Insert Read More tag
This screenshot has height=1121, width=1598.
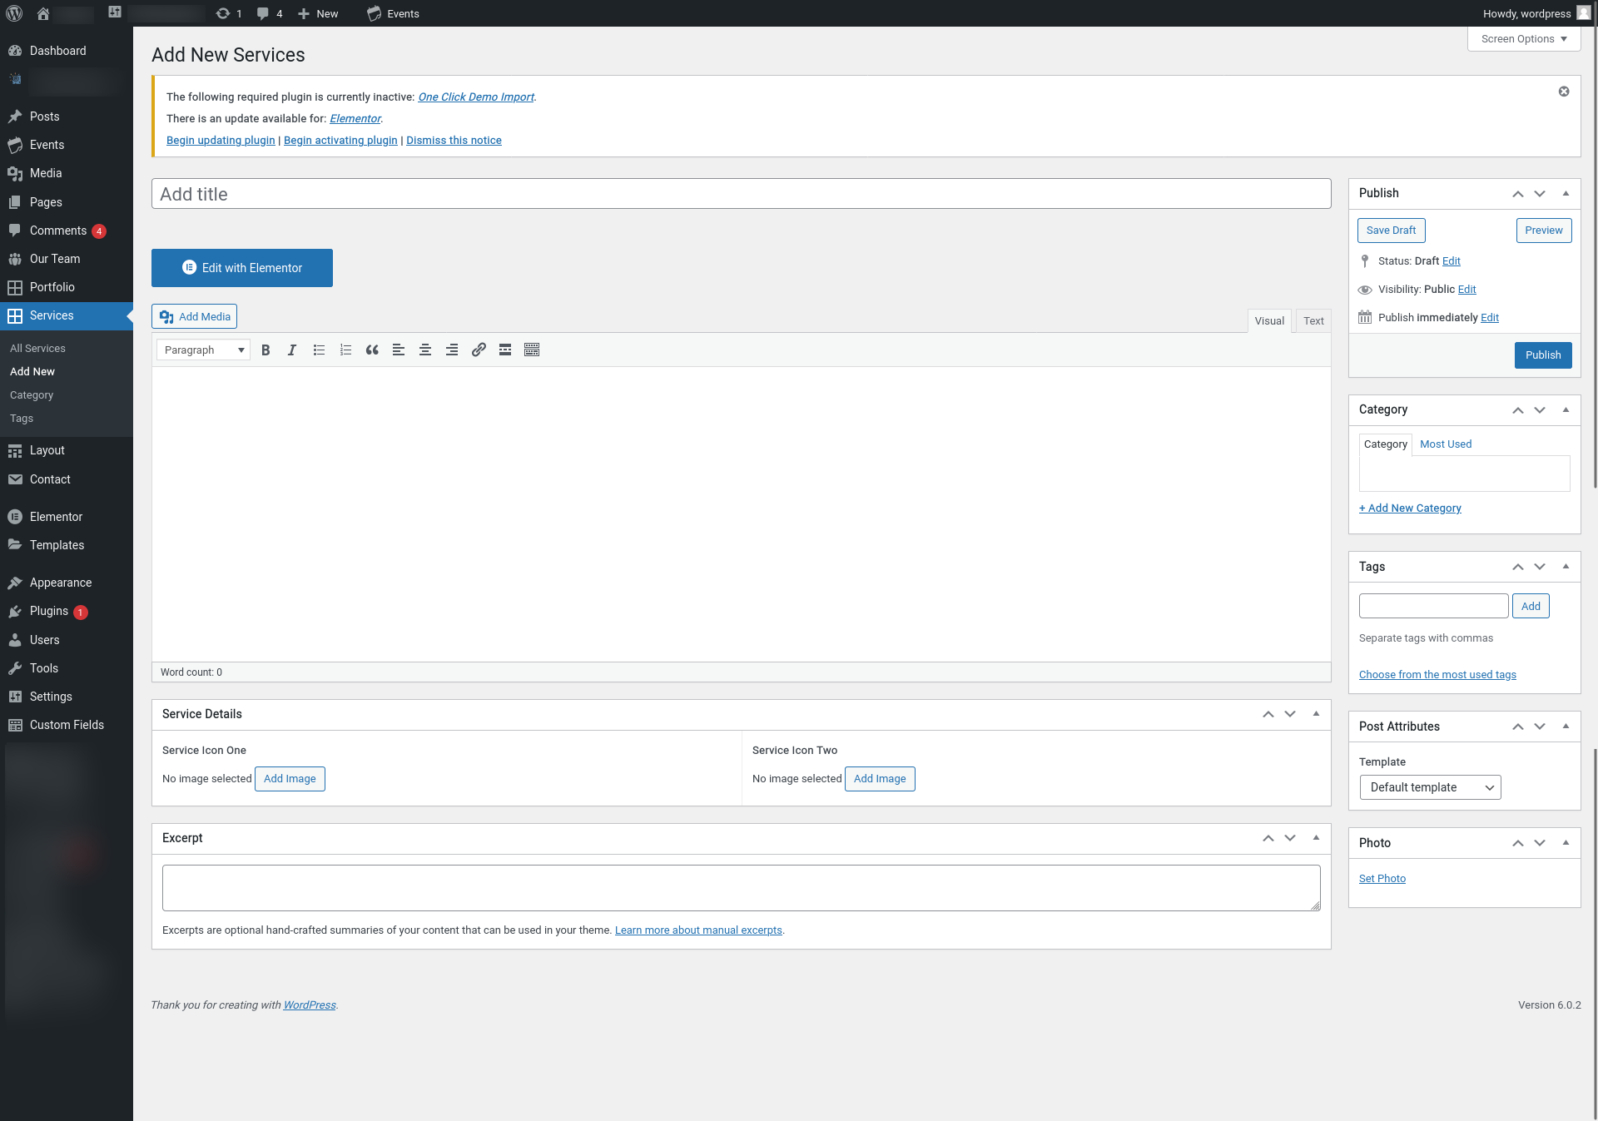(505, 350)
